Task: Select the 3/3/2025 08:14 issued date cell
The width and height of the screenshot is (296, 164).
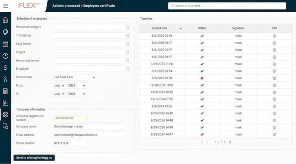Action: 162,71
